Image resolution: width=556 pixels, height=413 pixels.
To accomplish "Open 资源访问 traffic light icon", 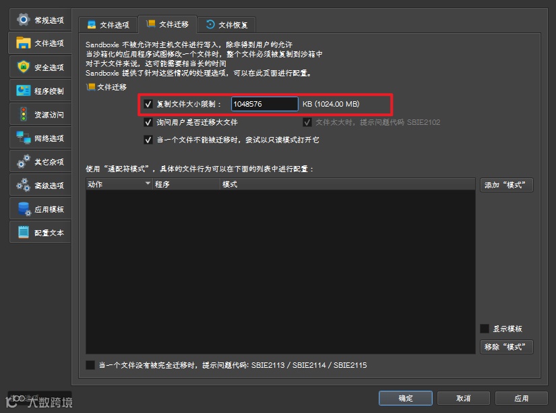I will pyautogui.click(x=24, y=114).
